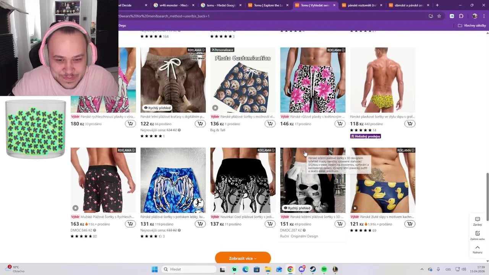Image resolution: width=489 pixels, height=275 pixels.
Task: Click info icon next to DMOC 287 Kč
Action: [x=304, y=230]
